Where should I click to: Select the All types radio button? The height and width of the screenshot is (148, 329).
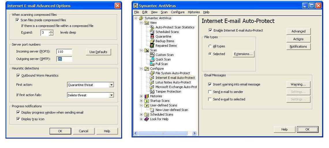(210, 46)
